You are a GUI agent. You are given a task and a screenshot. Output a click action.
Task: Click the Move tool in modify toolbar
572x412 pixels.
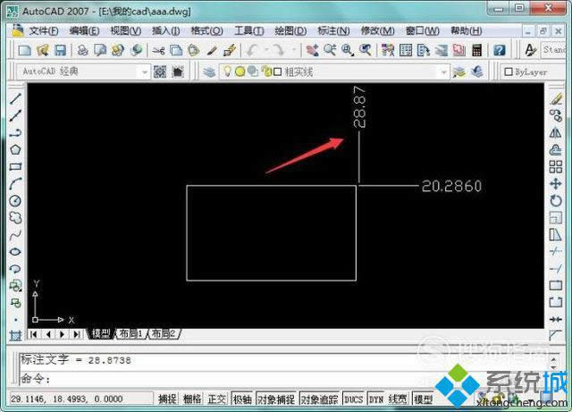(557, 183)
